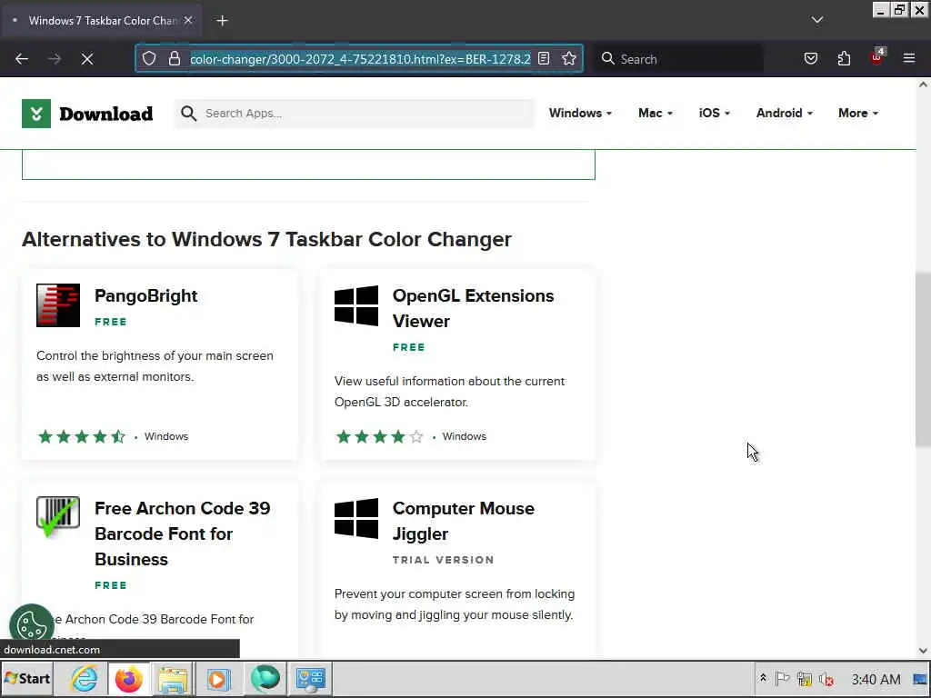Open PangoBright app icon

click(x=58, y=305)
